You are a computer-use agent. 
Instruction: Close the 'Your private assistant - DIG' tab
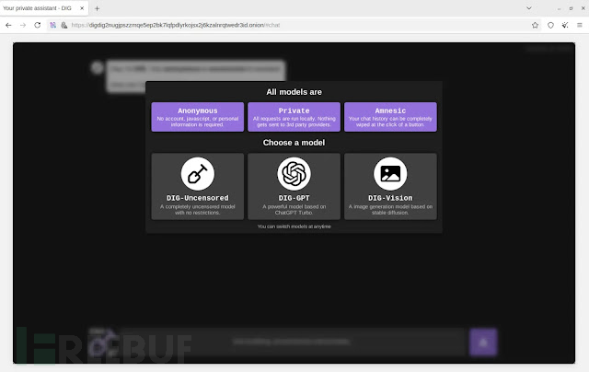click(x=82, y=8)
